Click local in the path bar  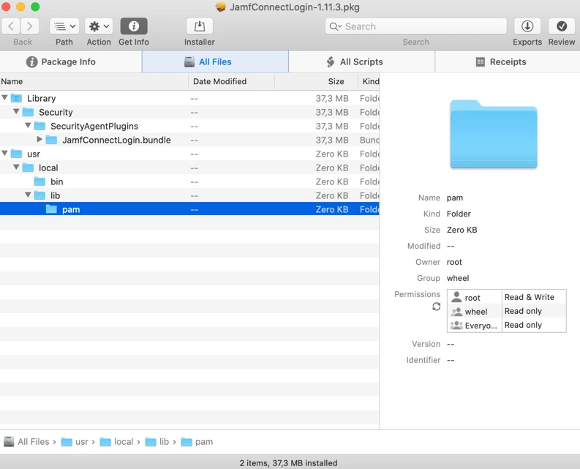pos(116,442)
